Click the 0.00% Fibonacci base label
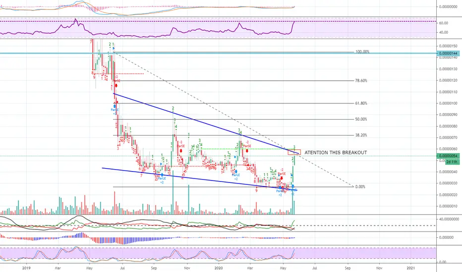This screenshot has height=272, width=462. point(360,187)
